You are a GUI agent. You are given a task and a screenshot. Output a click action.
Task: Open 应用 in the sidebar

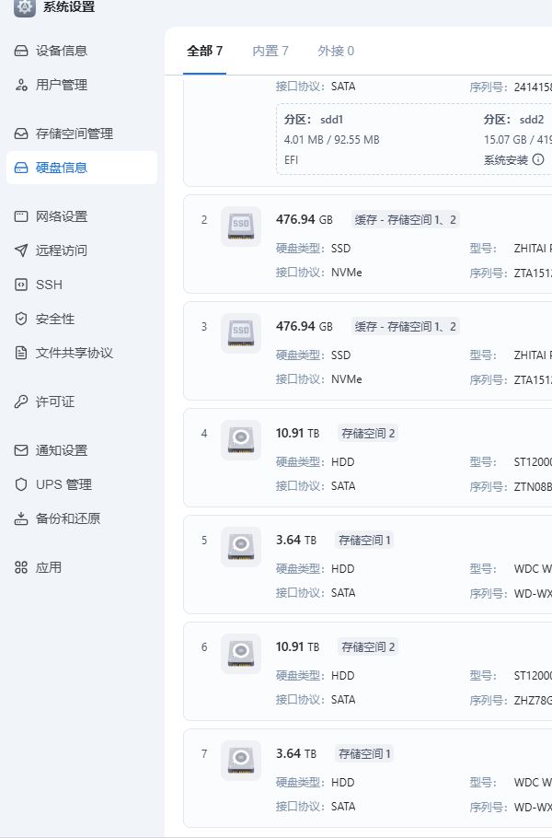82,567
